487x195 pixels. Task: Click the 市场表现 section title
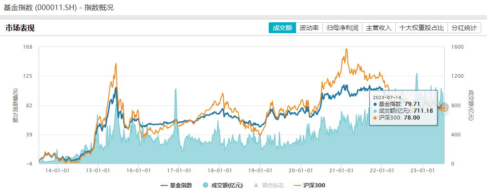click(20, 28)
